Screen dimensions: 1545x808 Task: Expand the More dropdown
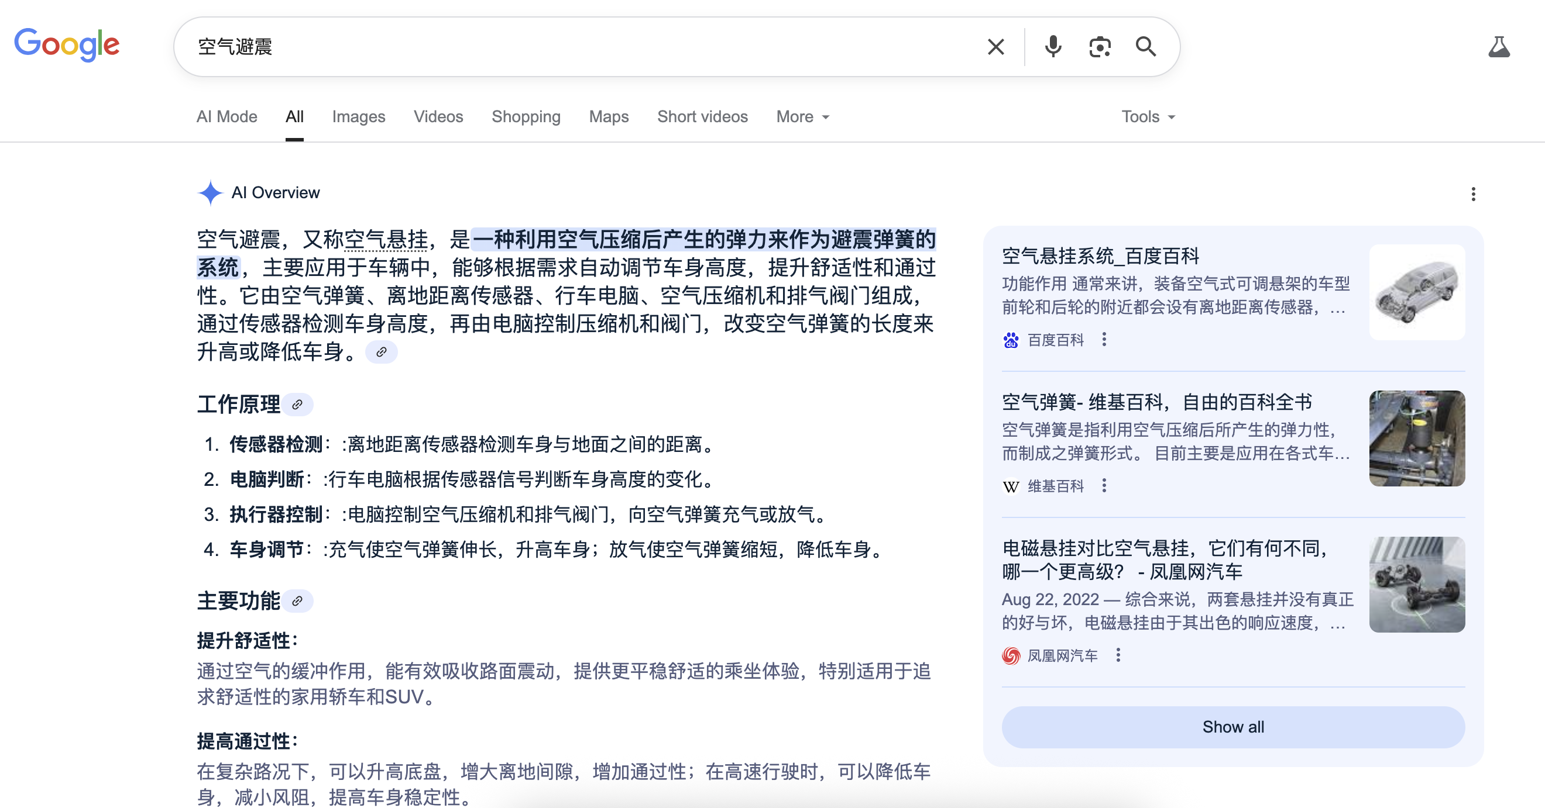(802, 116)
